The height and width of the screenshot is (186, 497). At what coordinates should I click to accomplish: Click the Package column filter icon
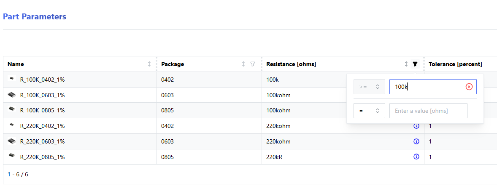coord(253,64)
